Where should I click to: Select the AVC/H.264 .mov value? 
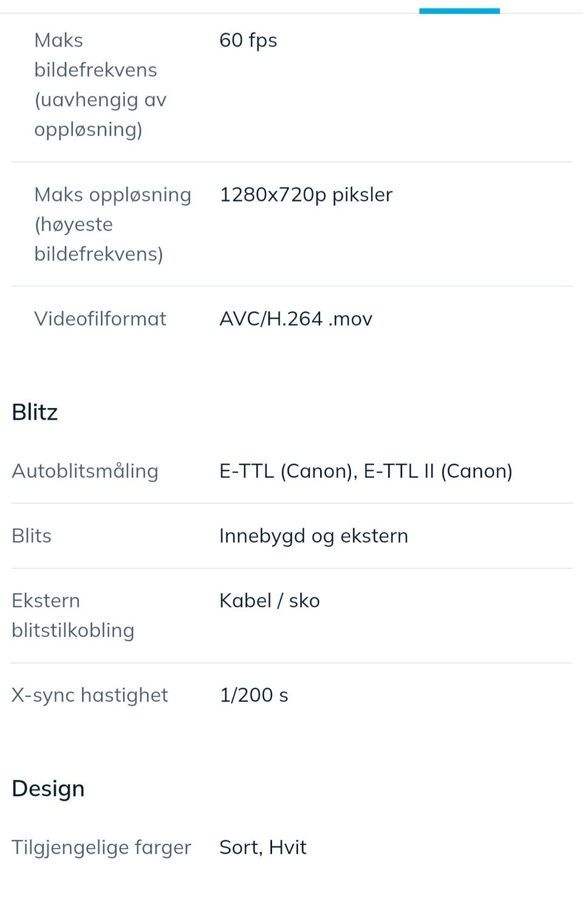[x=295, y=319]
